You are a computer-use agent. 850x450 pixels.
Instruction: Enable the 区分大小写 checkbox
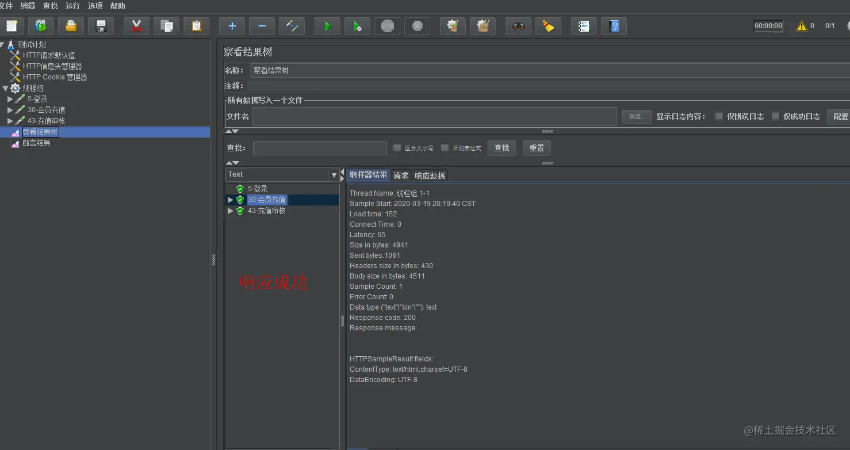(x=396, y=148)
